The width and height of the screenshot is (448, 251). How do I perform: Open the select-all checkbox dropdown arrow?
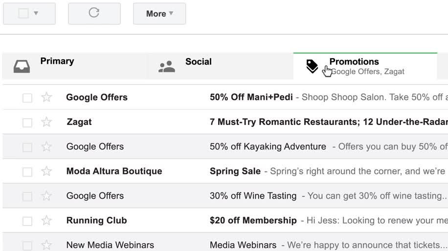pos(36,14)
